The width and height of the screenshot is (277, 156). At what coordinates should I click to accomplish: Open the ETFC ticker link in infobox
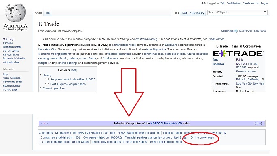[x=253, y=64]
